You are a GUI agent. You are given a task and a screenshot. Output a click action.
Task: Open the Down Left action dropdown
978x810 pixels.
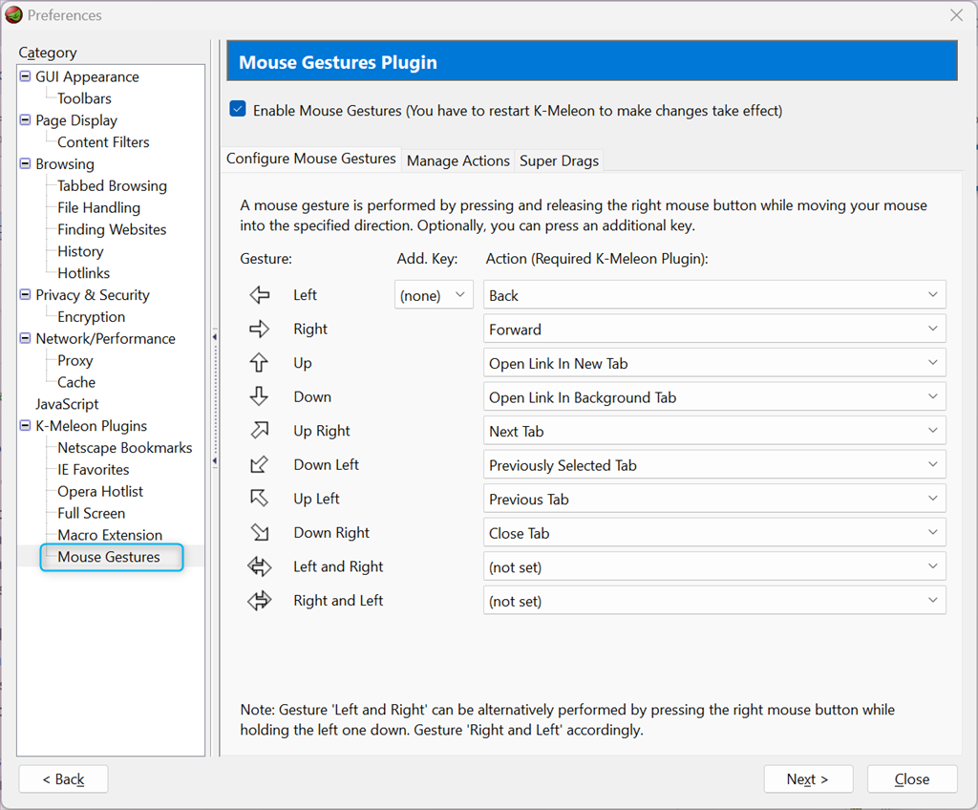[714, 465]
